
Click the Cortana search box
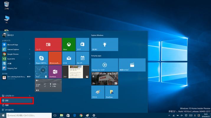29,115
